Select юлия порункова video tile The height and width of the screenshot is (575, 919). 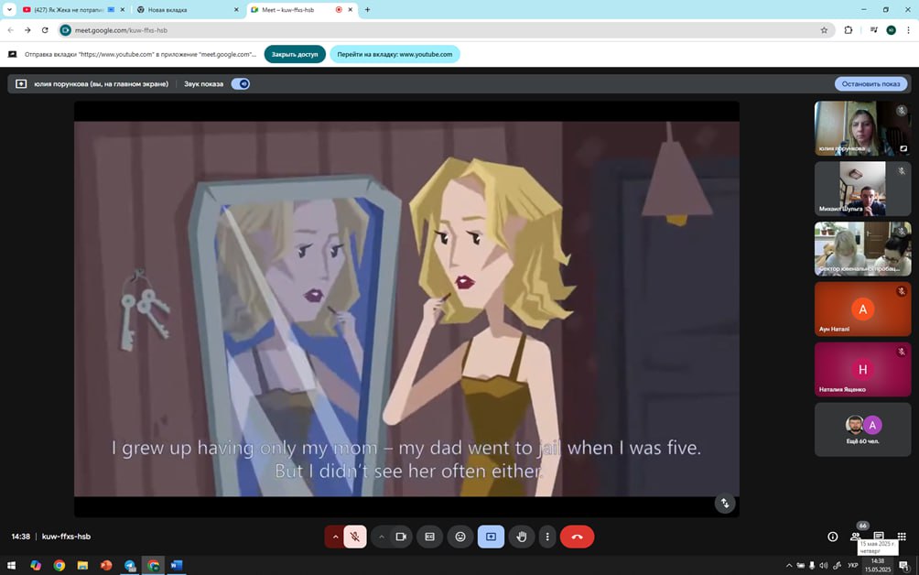click(863, 128)
